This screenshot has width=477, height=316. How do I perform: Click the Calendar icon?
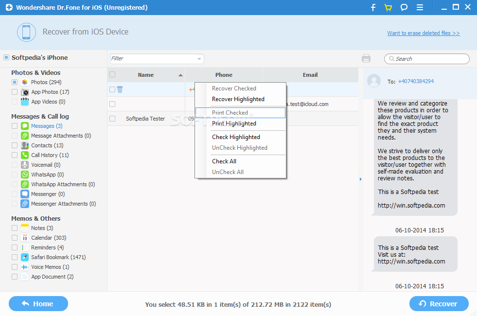(x=25, y=238)
